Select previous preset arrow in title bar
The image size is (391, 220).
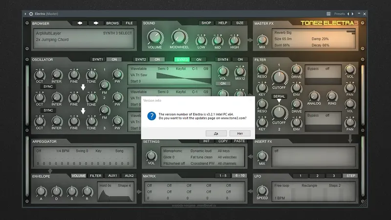(x=348, y=14)
